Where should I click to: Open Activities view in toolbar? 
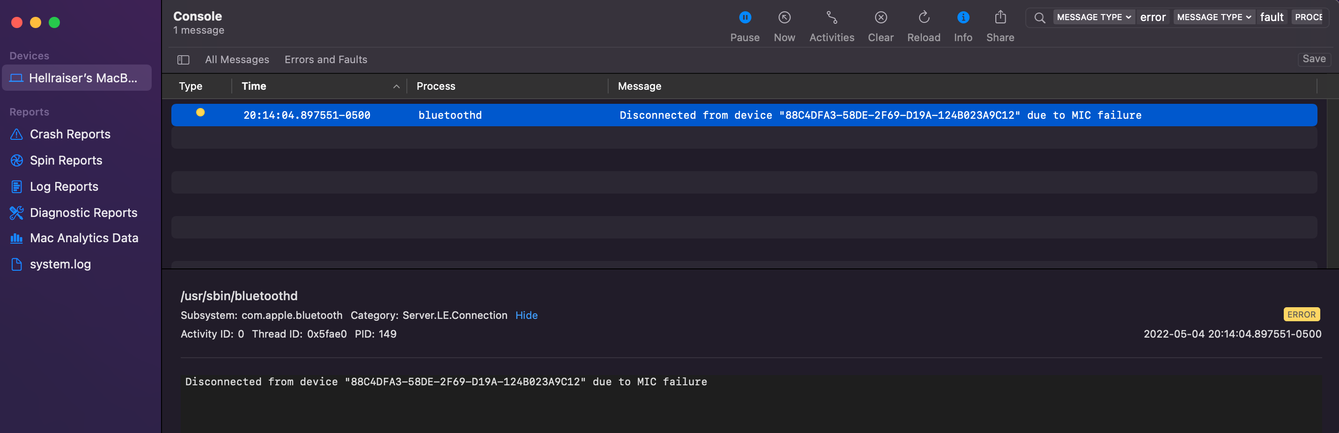(x=831, y=18)
